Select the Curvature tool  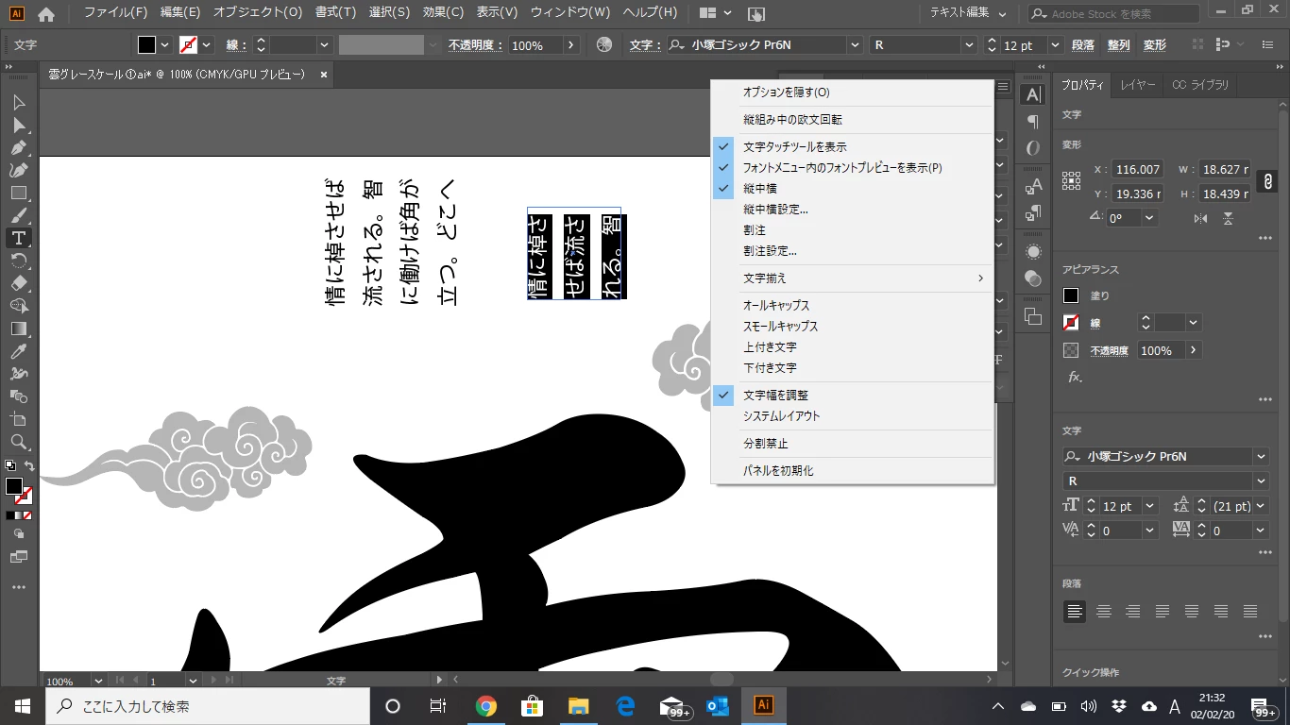18,170
